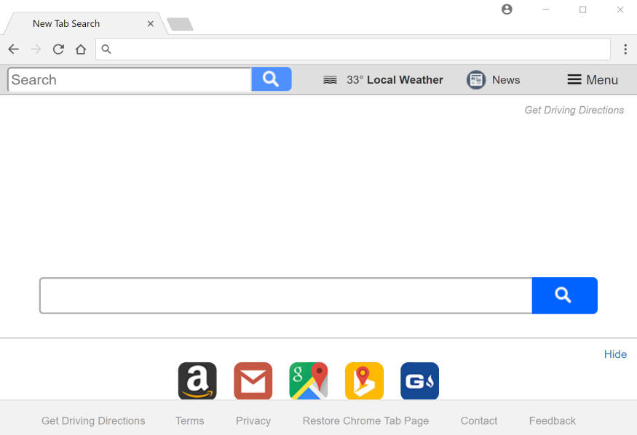This screenshot has width=637, height=435.
Task: Select the New Tab Search tab
Action: tap(66, 23)
